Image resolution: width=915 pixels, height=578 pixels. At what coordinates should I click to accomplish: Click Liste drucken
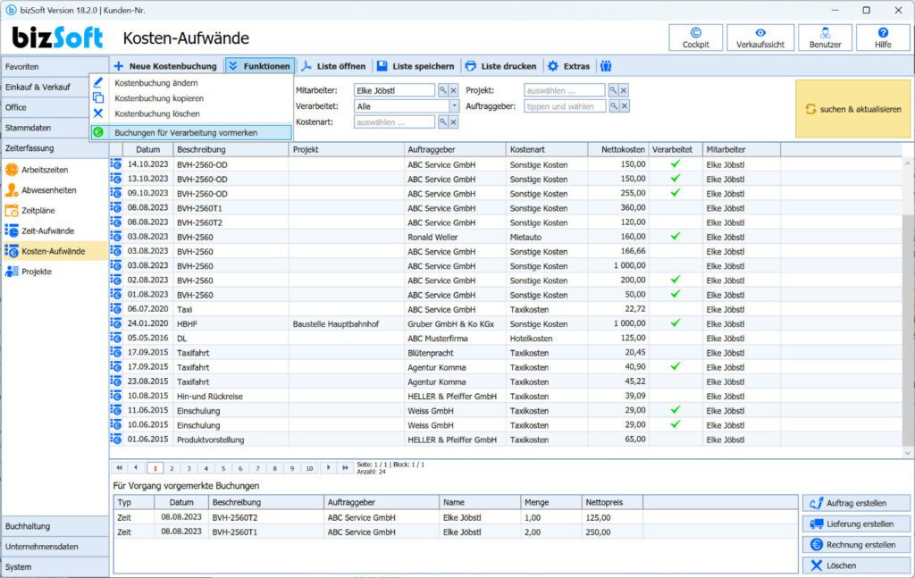click(x=501, y=66)
